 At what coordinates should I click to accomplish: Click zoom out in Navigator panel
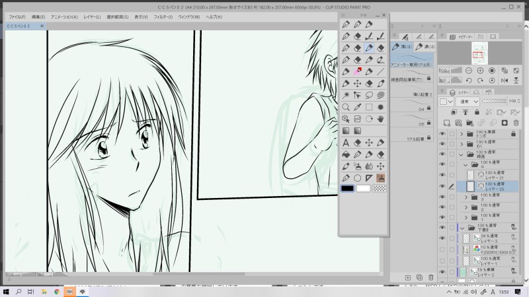[469, 71]
